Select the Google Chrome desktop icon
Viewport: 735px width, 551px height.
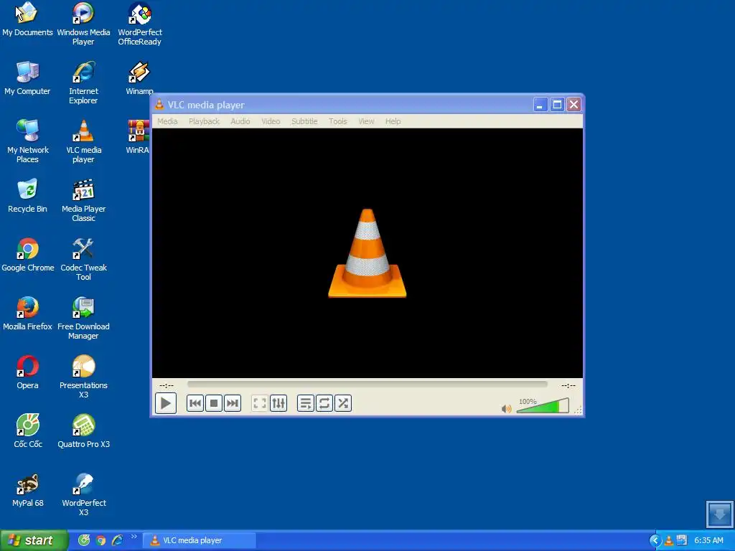(x=28, y=255)
